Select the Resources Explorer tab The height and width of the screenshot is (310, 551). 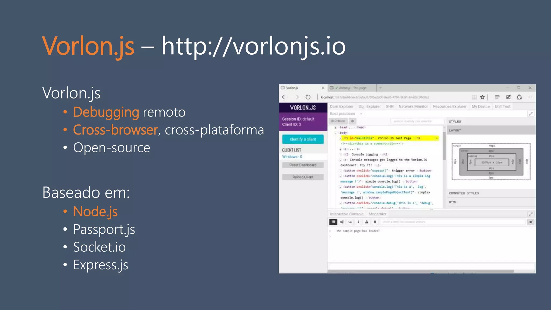(x=450, y=107)
